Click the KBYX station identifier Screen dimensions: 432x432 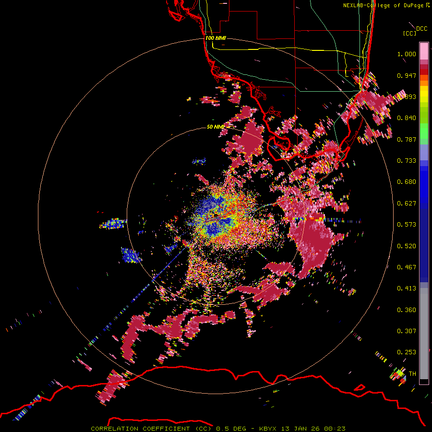[269, 429]
